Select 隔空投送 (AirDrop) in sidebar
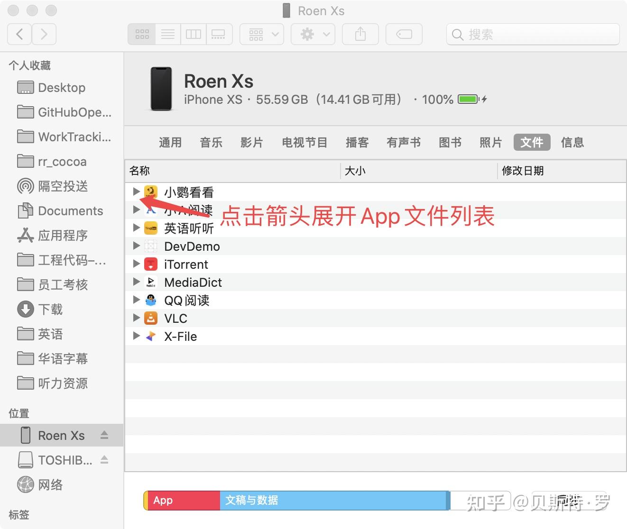The image size is (627, 529). click(62, 186)
